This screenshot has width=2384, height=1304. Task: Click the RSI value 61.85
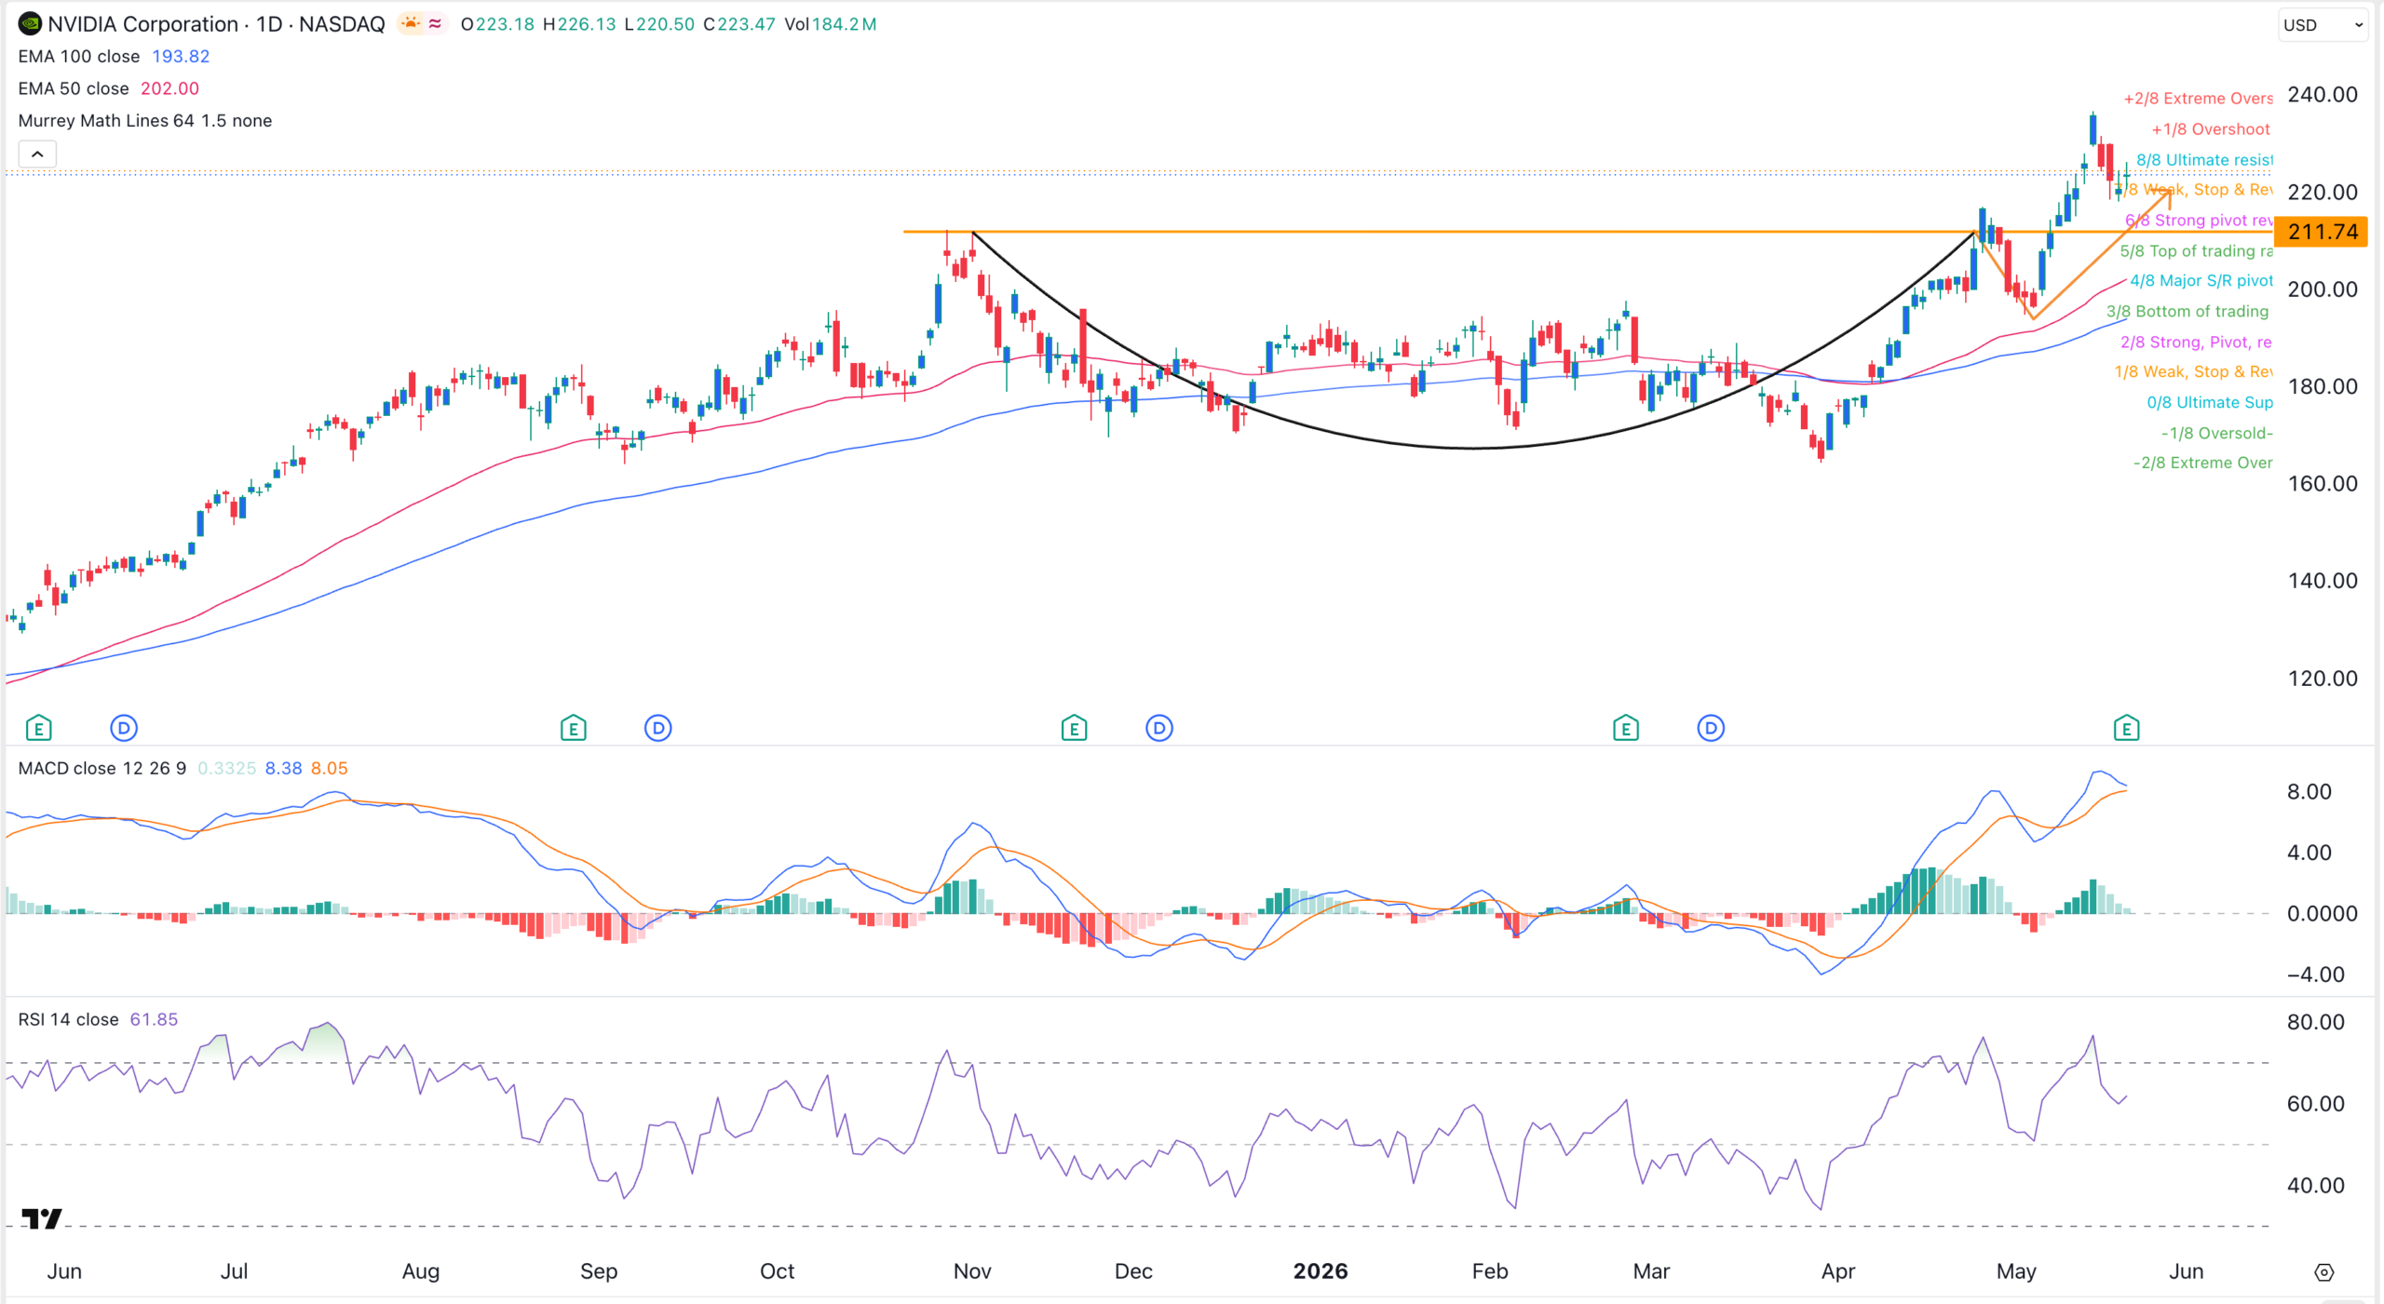154,1019
